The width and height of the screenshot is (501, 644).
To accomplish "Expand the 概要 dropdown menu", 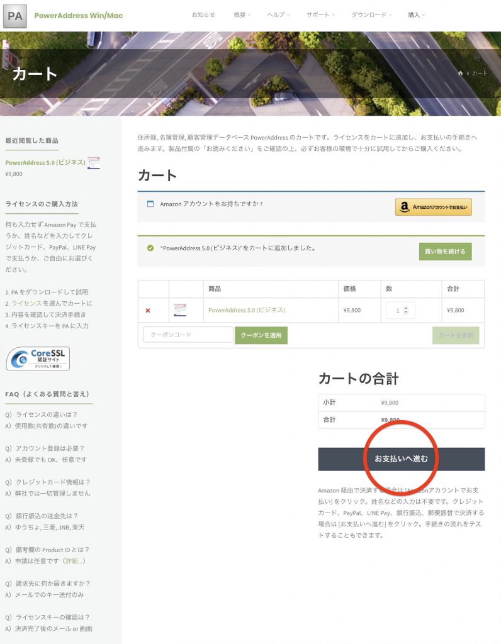I will tap(242, 15).
